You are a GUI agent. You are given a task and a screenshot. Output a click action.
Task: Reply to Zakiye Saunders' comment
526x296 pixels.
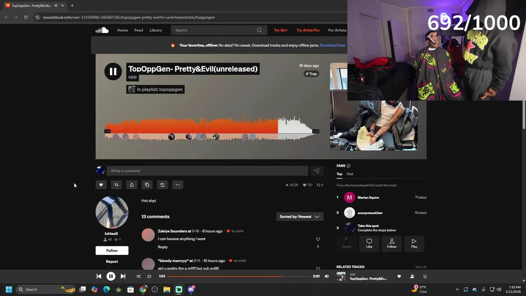coord(163,247)
